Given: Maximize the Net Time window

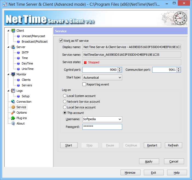Looking at the screenshot, I should pyautogui.click(x=174, y=3).
